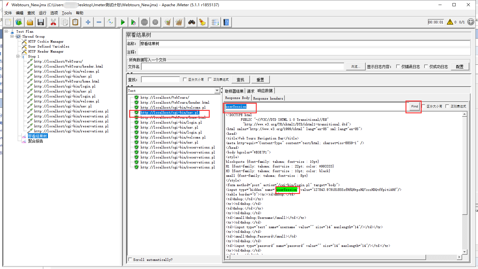The width and height of the screenshot is (478, 269).
Task: Click the 重置 button
Action: coord(260,80)
